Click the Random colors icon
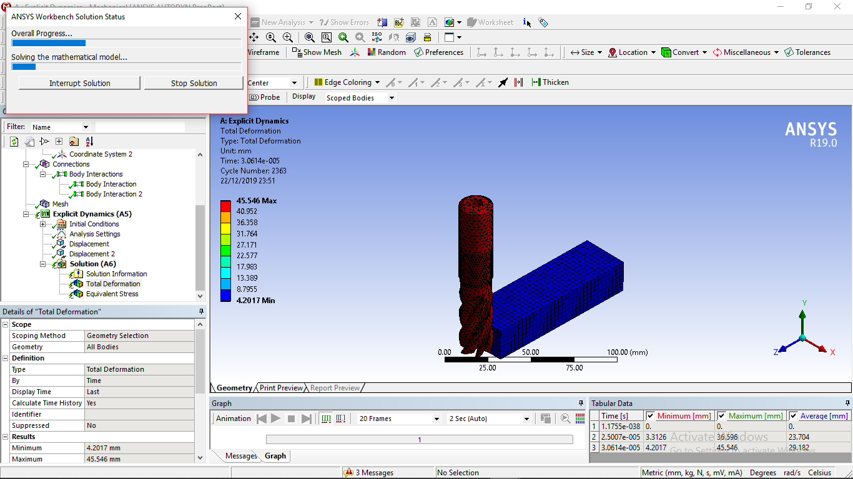853x479 pixels. click(372, 52)
